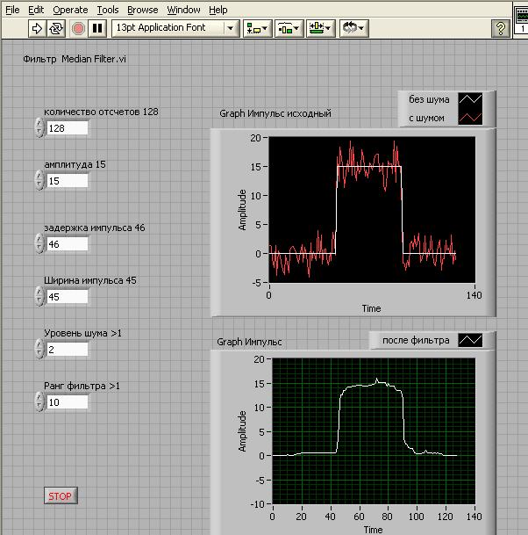Screen dimensions: 528x535
Task: Click the 'без шума' white plot swatch
Action: tap(471, 100)
